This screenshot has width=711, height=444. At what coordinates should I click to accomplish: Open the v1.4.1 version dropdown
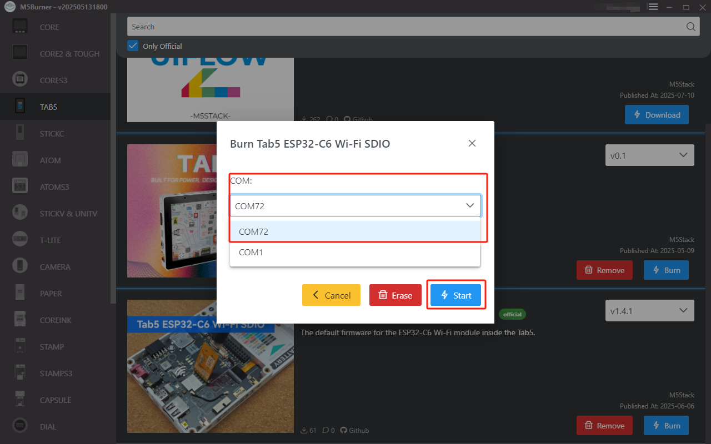coord(649,311)
